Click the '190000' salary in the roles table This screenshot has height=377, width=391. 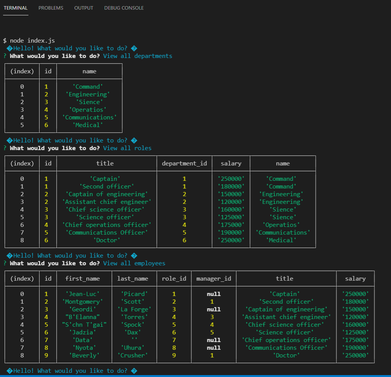point(231,233)
